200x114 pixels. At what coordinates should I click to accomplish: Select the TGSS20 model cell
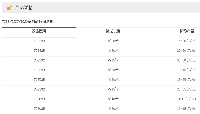tap(39, 41)
